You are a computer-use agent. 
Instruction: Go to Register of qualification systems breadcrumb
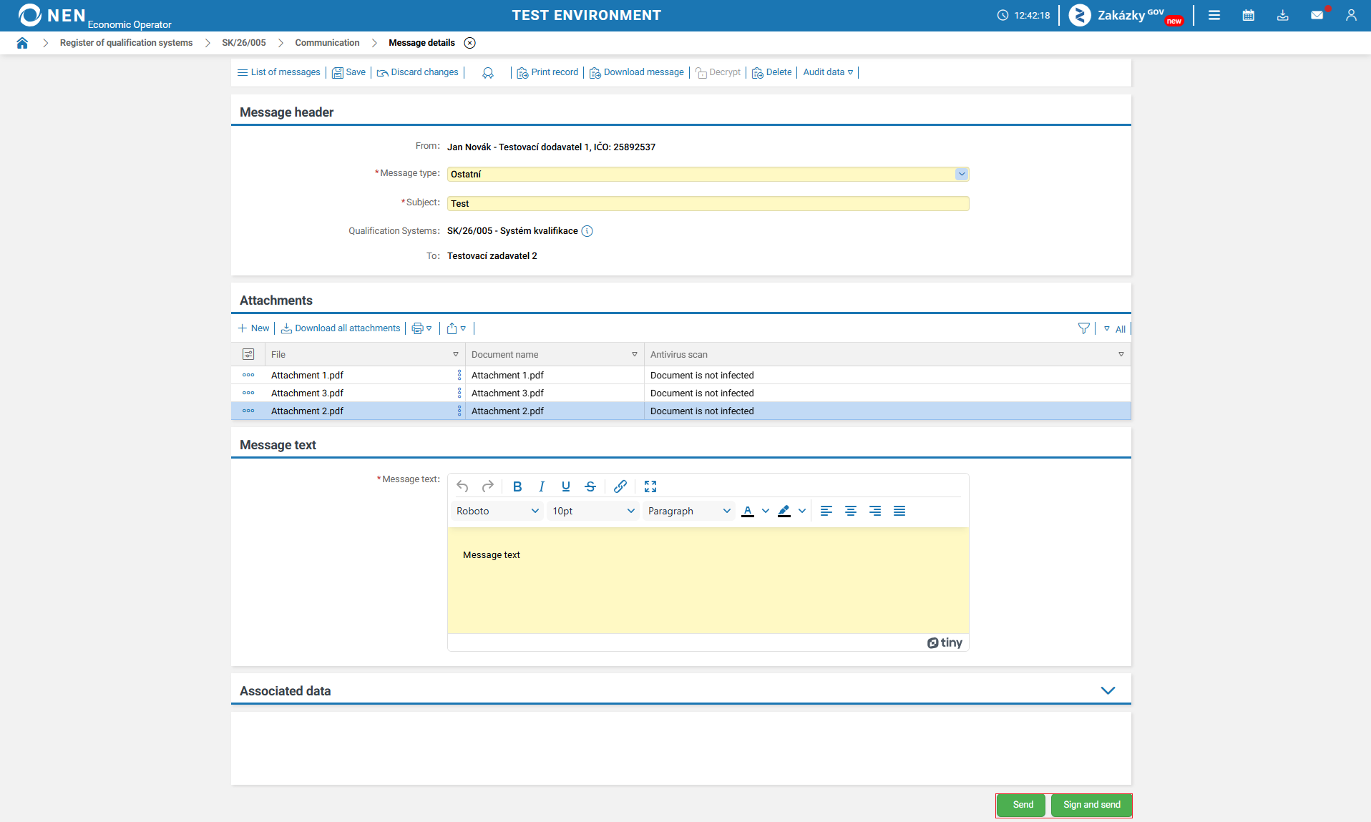pos(126,43)
